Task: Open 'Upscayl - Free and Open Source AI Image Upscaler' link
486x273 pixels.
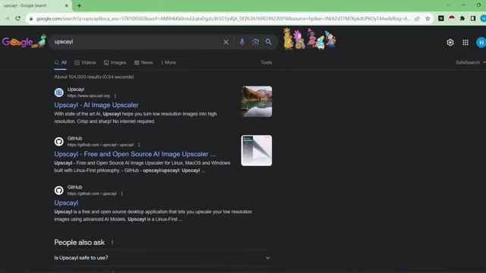Action: (135, 154)
